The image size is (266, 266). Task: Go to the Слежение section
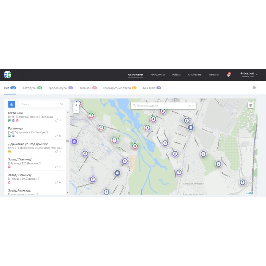(x=195, y=75)
